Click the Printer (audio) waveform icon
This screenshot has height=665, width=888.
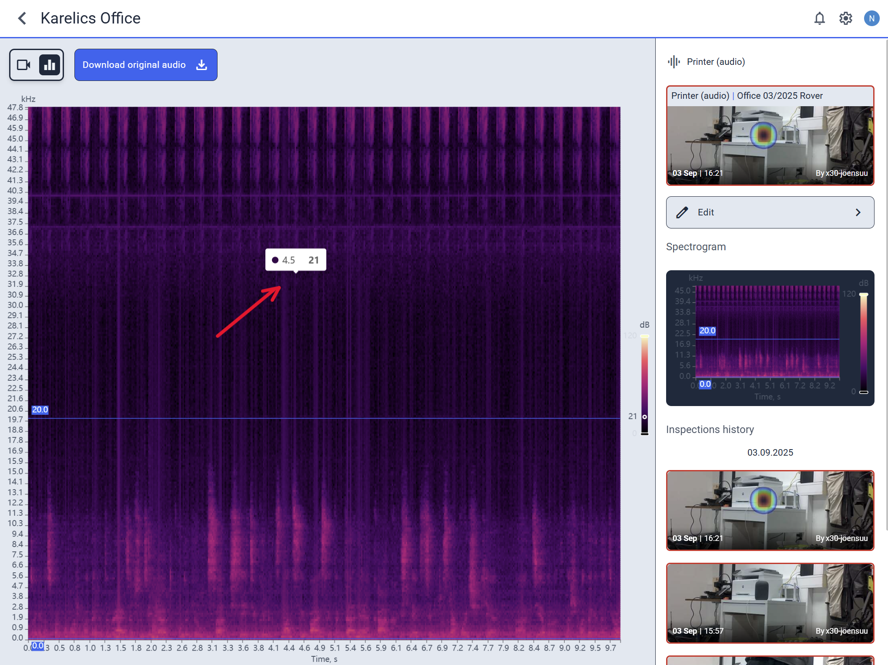tap(674, 62)
